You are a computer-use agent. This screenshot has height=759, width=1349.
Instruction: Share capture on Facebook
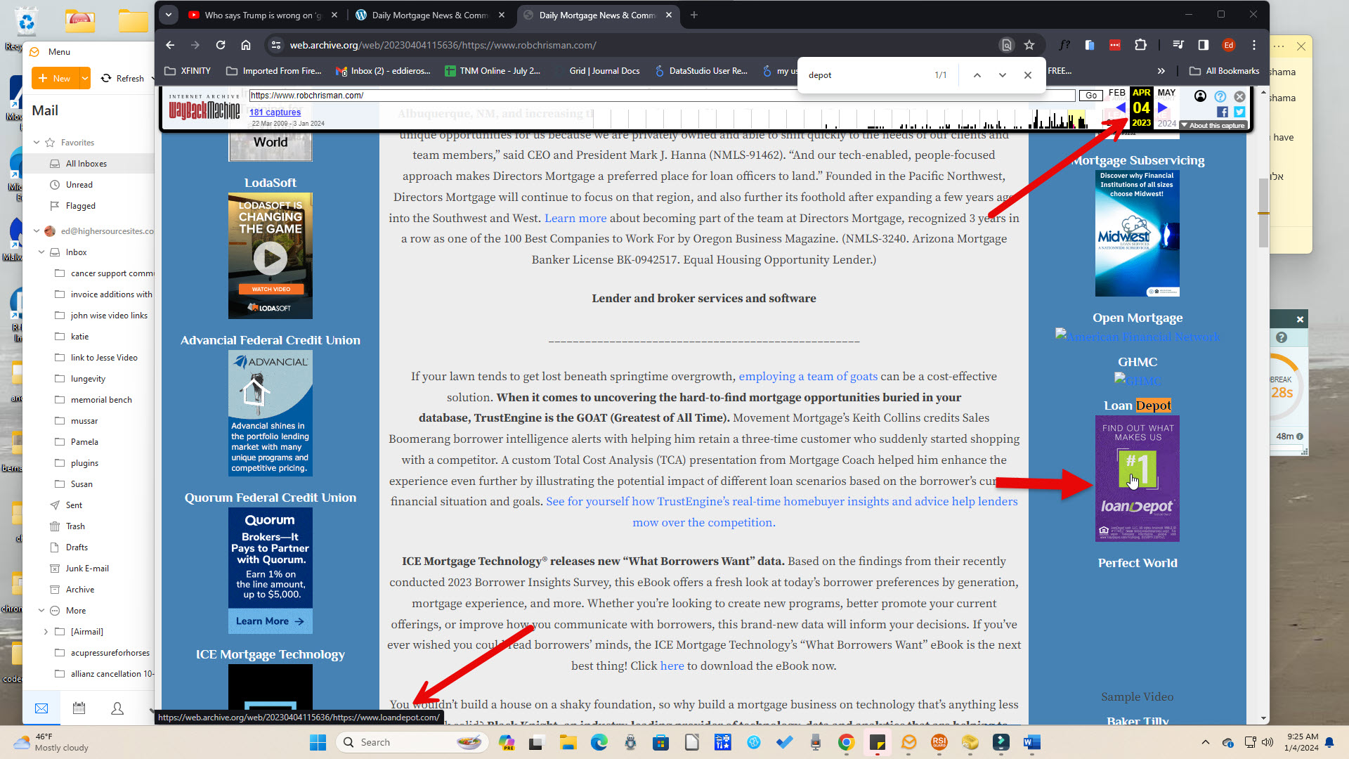tap(1223, 112)
